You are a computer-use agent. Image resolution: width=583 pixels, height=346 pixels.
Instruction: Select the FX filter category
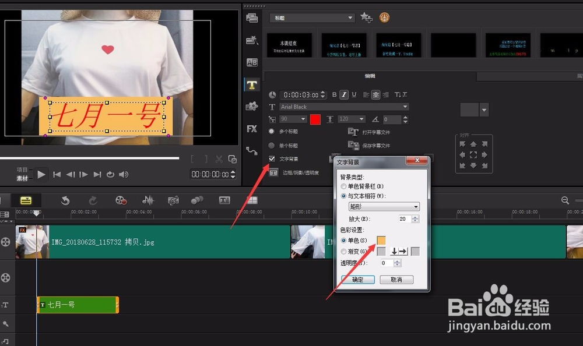(x=252, y=128)
